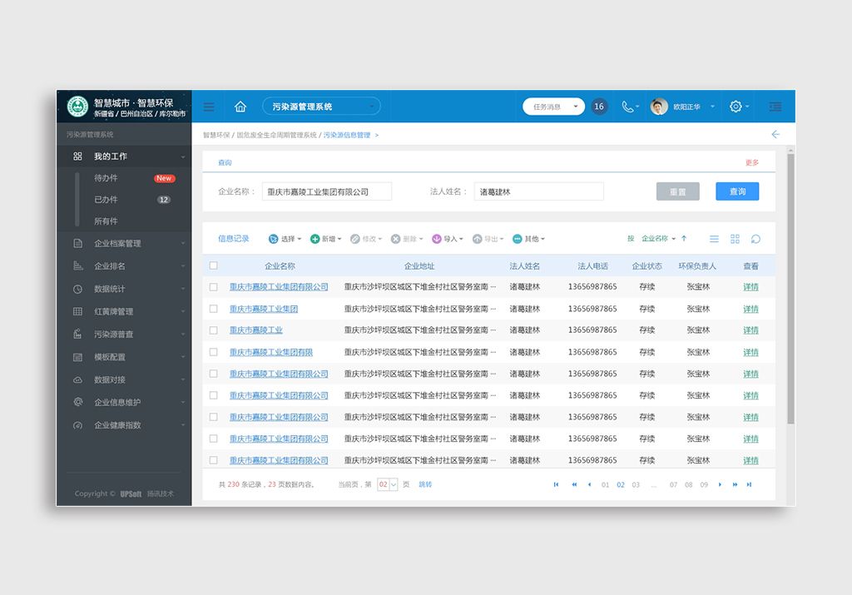This screenshot has width=852, height=595.
Task: Open the 新增 toolbar dropdown
Action: click(x=325, y=239)
